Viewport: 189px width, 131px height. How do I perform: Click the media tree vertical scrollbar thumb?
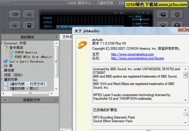pos(56,62)
